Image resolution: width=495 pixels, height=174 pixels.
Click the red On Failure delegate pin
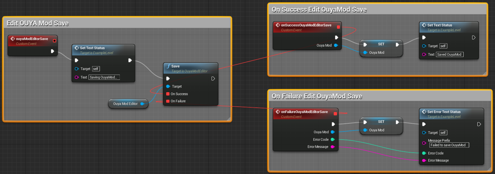(x=168, y=101)
